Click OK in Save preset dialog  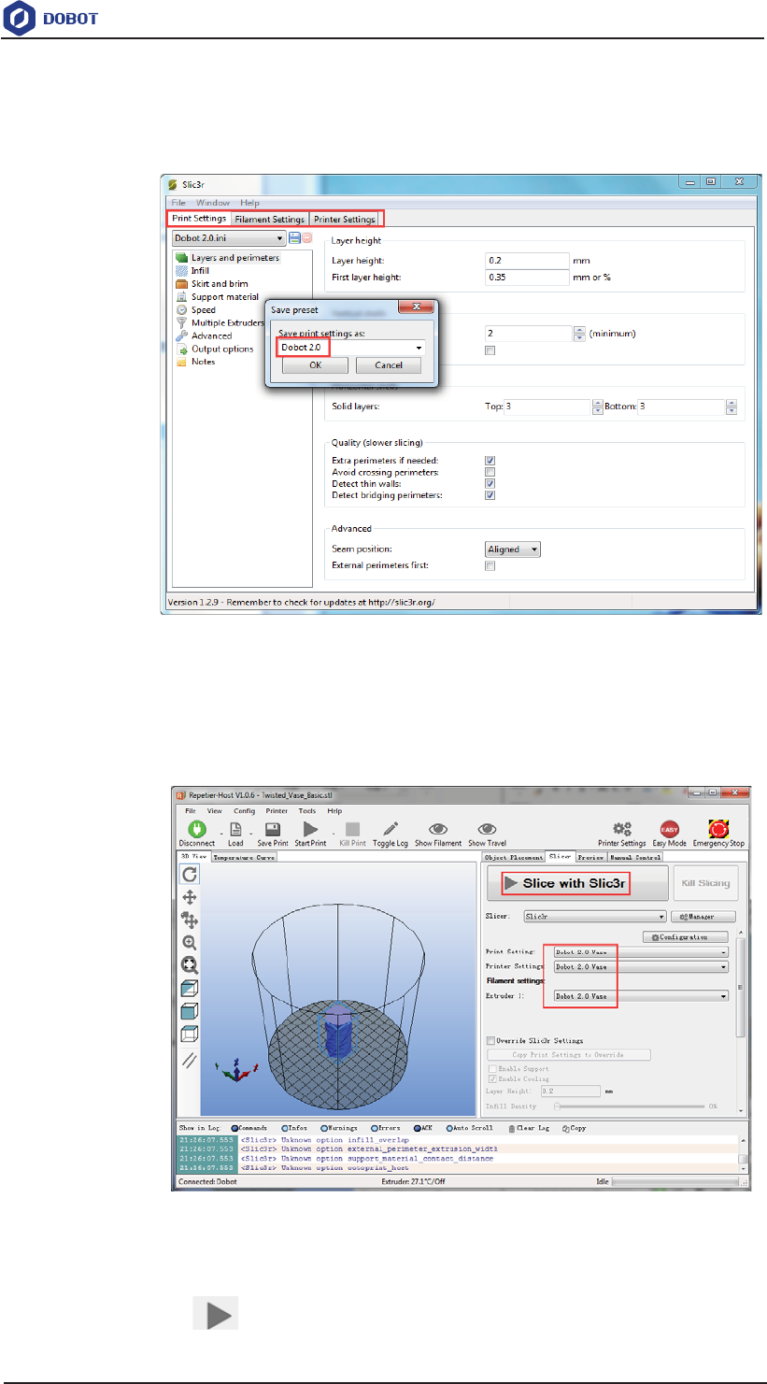point(315,366)
